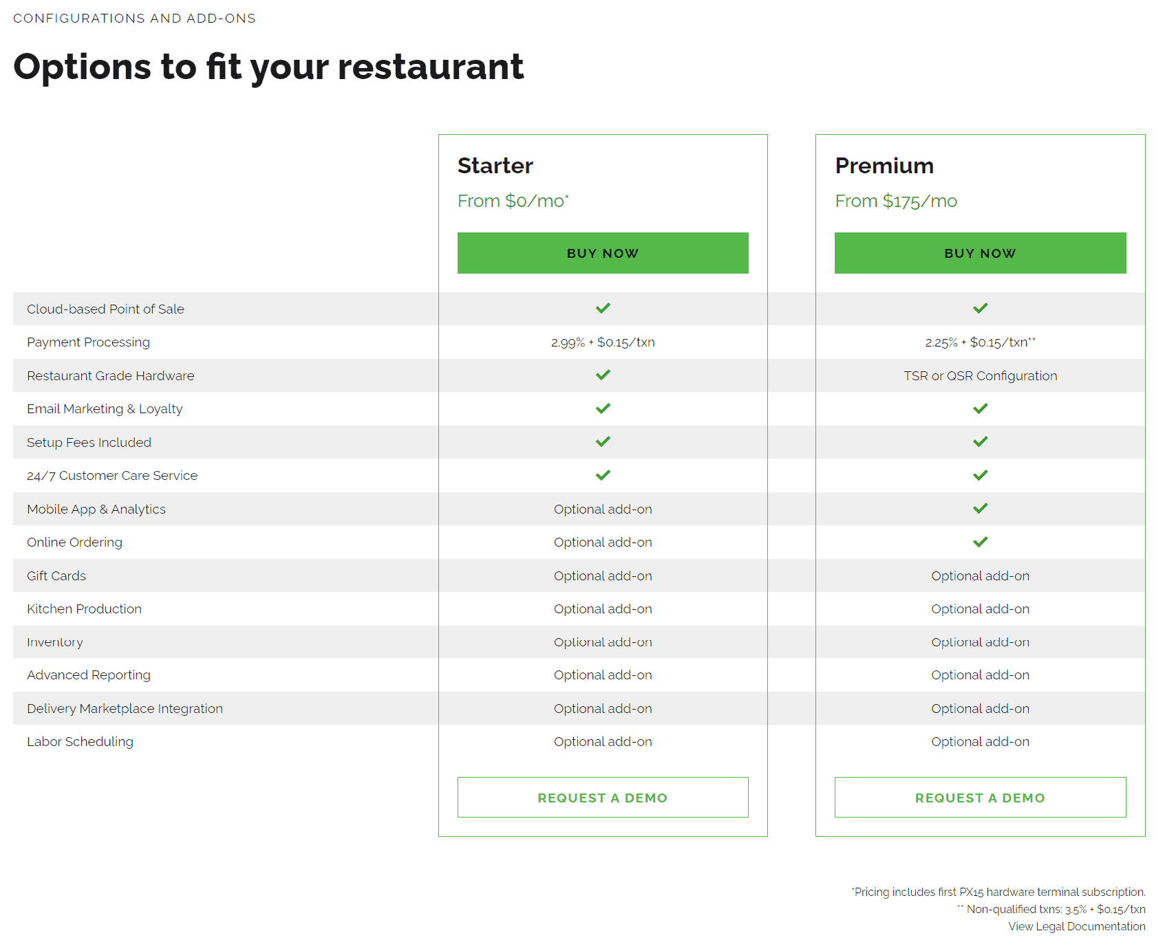1176x942 pixels.
Task: Select Optional add-on for Starter Gift Cards
Action: (x=603, y=576)
